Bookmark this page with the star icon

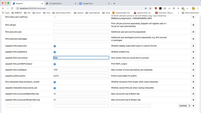point(150,8)
